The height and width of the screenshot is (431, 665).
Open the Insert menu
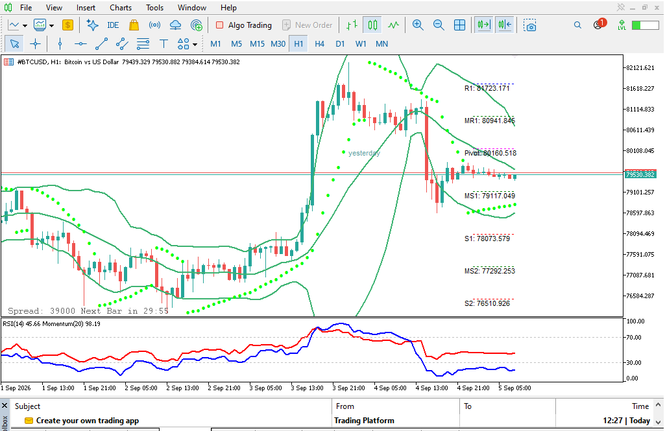[x=86, y=8]
